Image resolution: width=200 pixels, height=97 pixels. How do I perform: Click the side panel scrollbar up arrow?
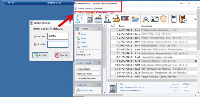pos(104,25)
